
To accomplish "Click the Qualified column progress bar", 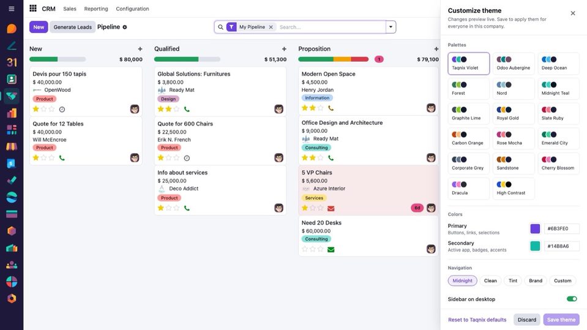I will 187,59.
